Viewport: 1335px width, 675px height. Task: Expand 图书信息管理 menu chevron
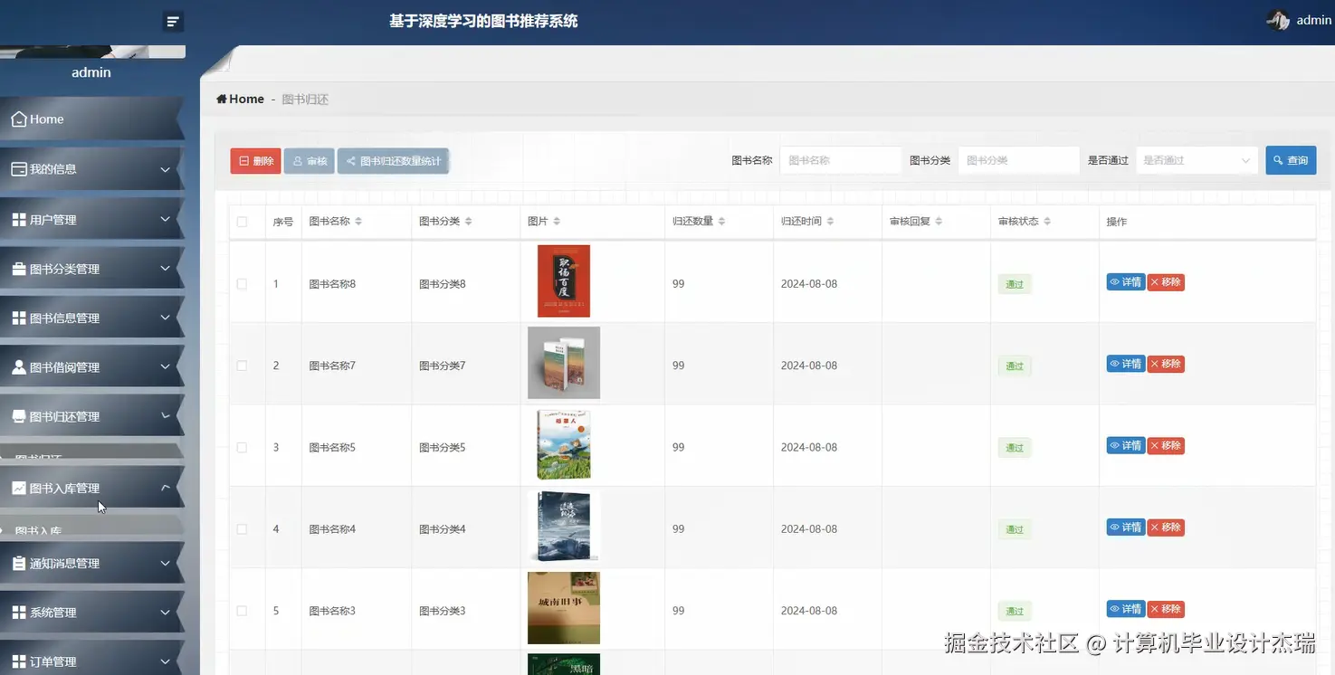165,318
